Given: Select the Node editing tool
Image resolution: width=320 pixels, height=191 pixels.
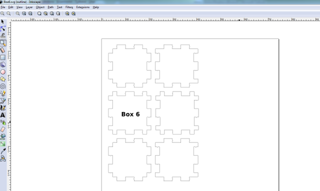Looking at the screenshot, I should [3, 29].
